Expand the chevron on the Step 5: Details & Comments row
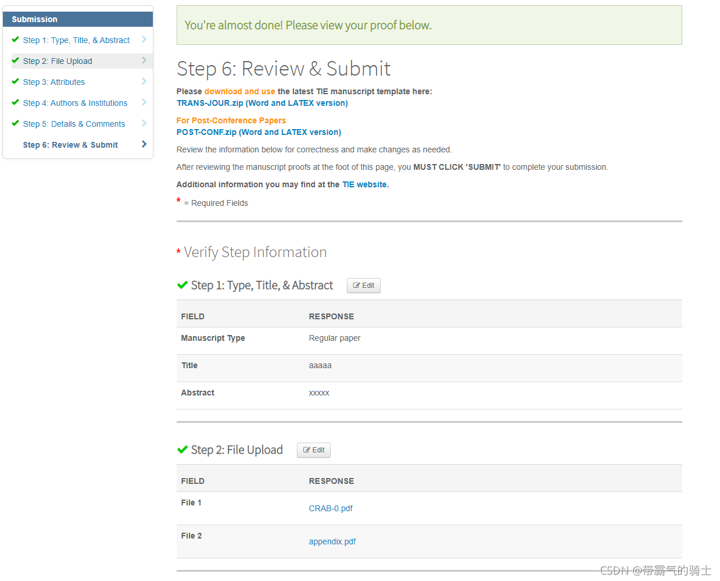Screen dimensions: 720x581 pyautogui.click(x=144, y=123)
